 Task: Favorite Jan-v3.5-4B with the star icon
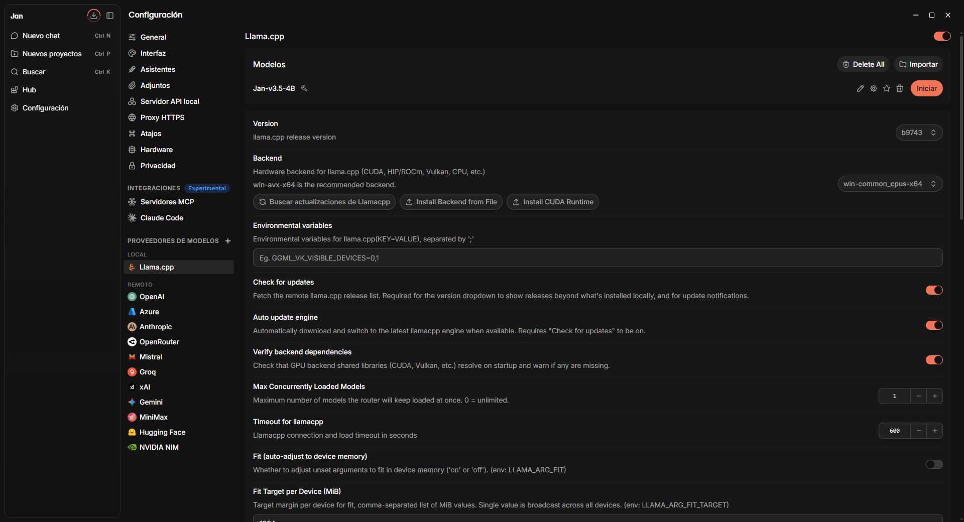pyautogui.click(x=887, y=88)
